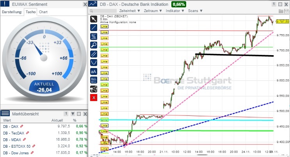Click the red X delete drawings button
Image resolution: width=290 pixels, height=157 pixels.
[94, 98]
